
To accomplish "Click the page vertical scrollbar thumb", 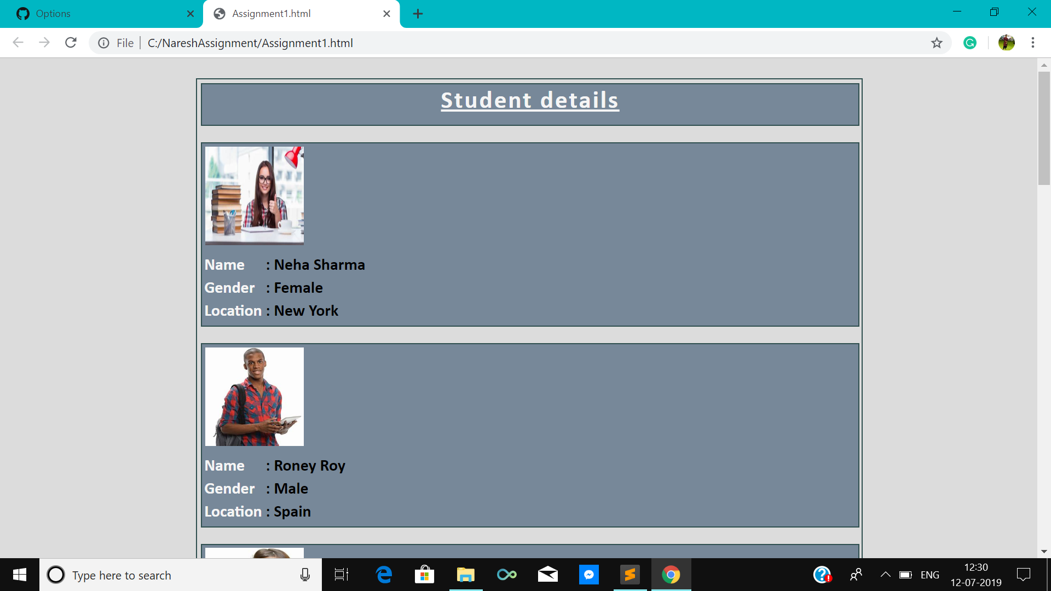I will click(1044, 129).
